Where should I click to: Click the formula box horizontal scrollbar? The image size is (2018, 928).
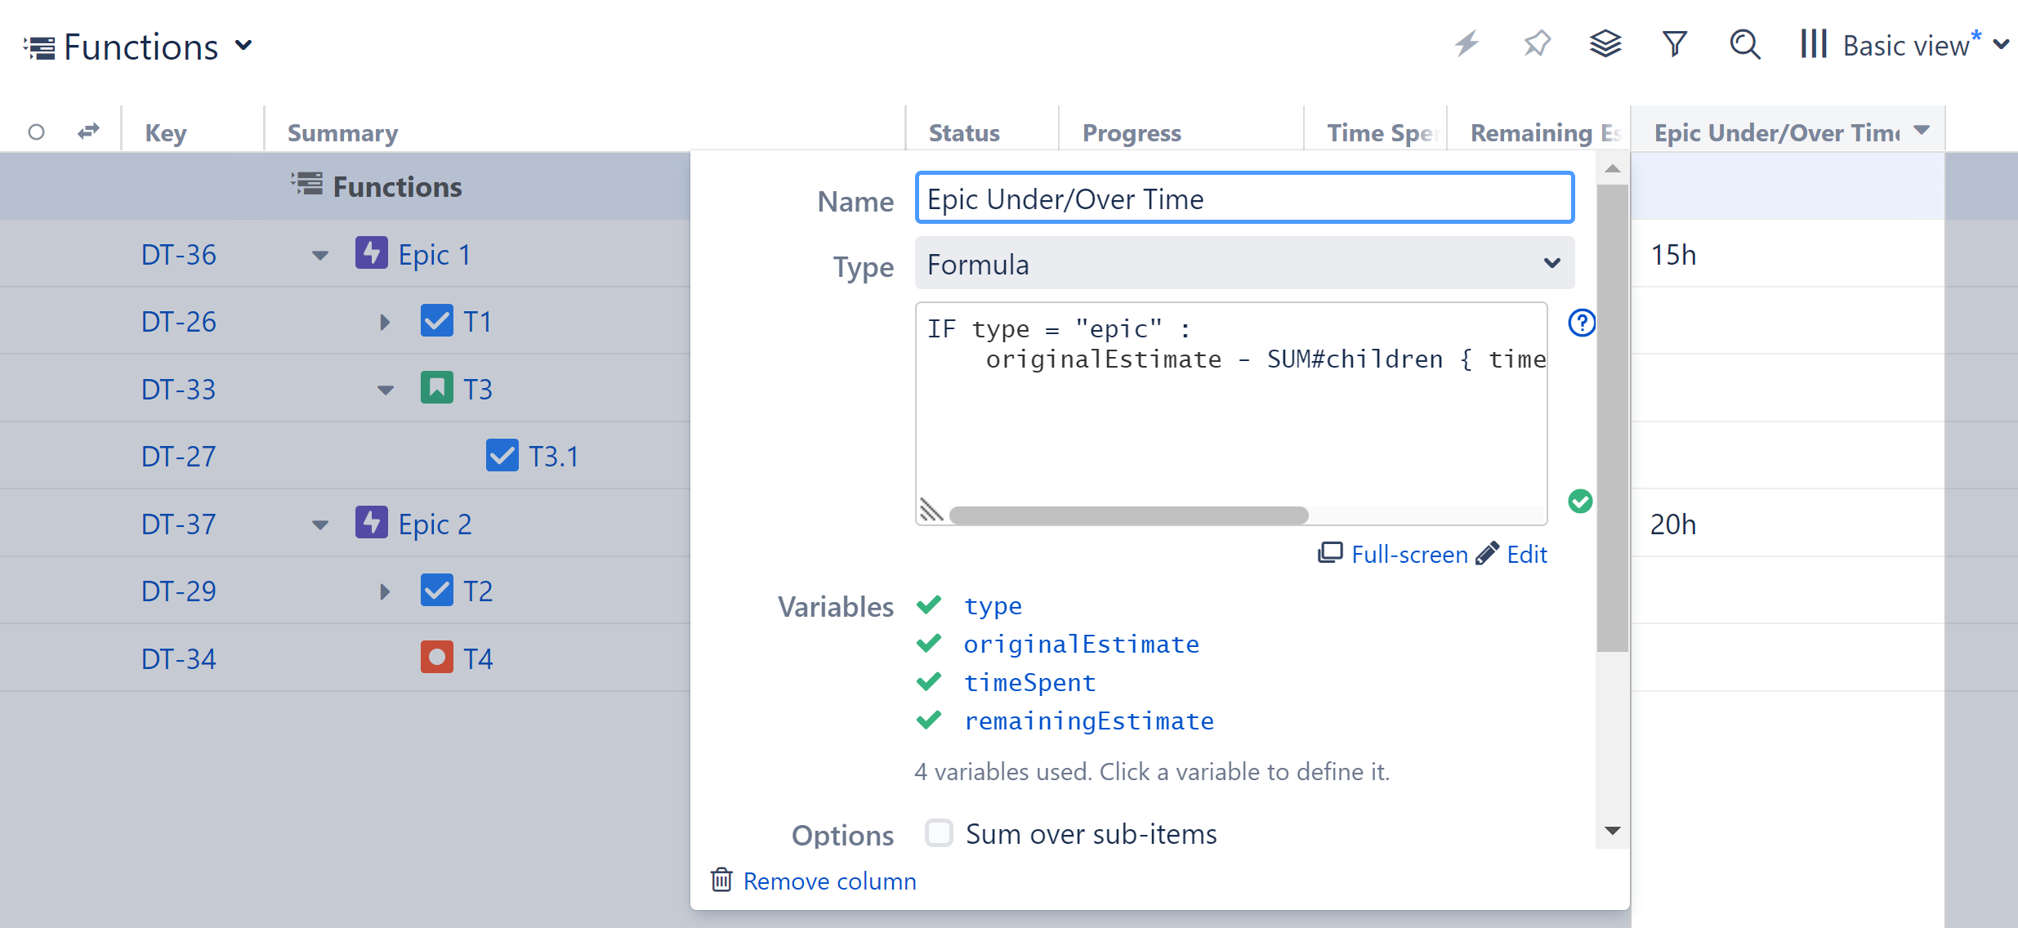tap(1128, 515)
